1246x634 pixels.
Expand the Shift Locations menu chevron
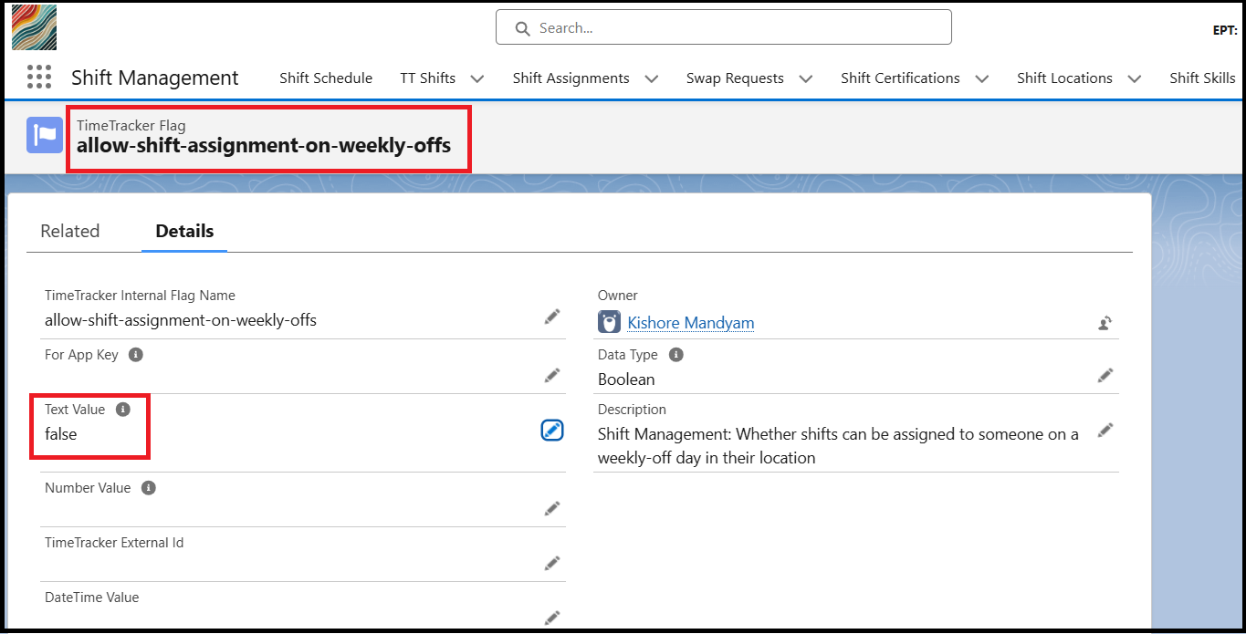point(1135,78)
